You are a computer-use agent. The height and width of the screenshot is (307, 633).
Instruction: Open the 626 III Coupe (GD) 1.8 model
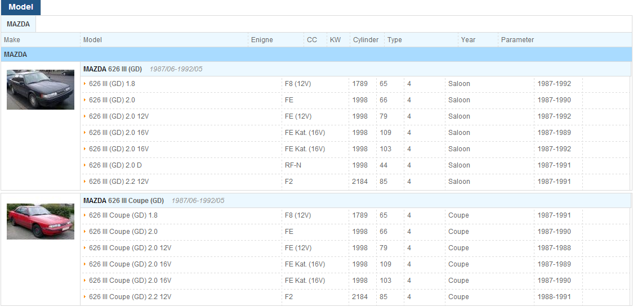123,215
